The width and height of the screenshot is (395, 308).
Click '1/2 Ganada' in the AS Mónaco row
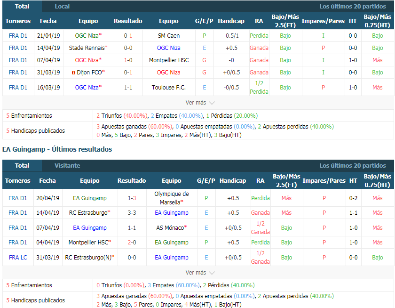pyautogui.click(x=260, y=227)
